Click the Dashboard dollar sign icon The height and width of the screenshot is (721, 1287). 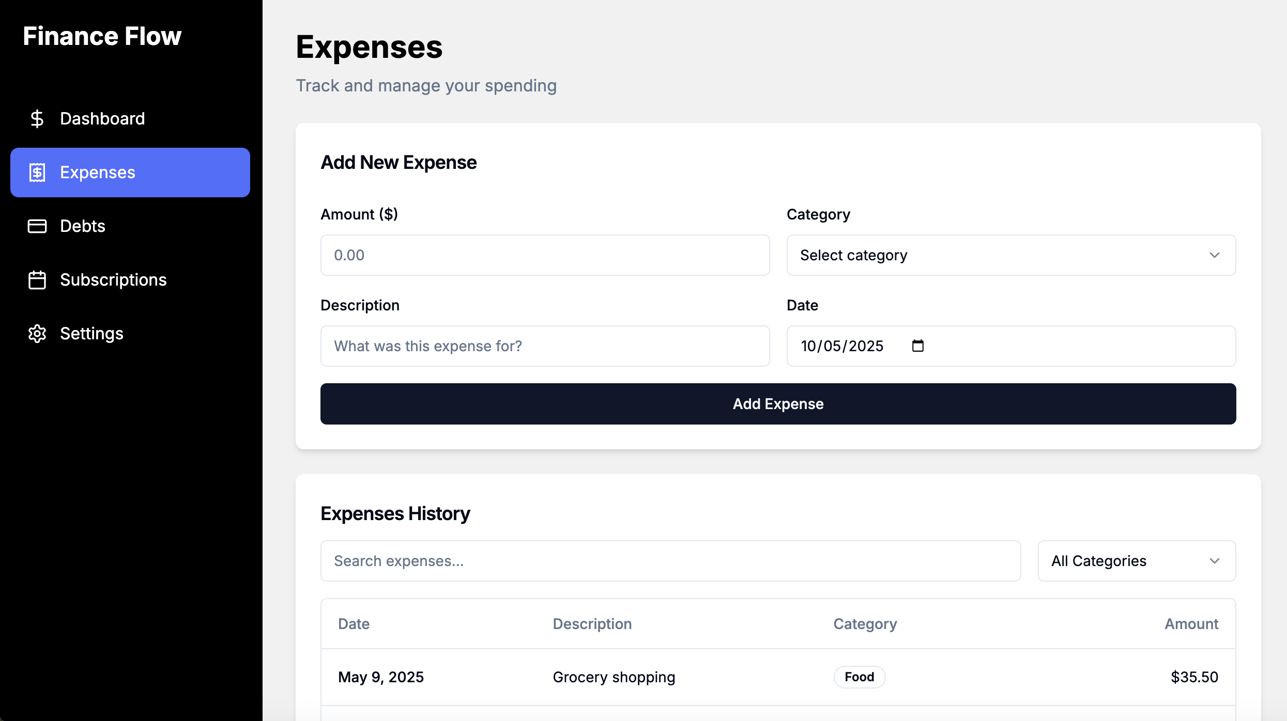point(37,119)
